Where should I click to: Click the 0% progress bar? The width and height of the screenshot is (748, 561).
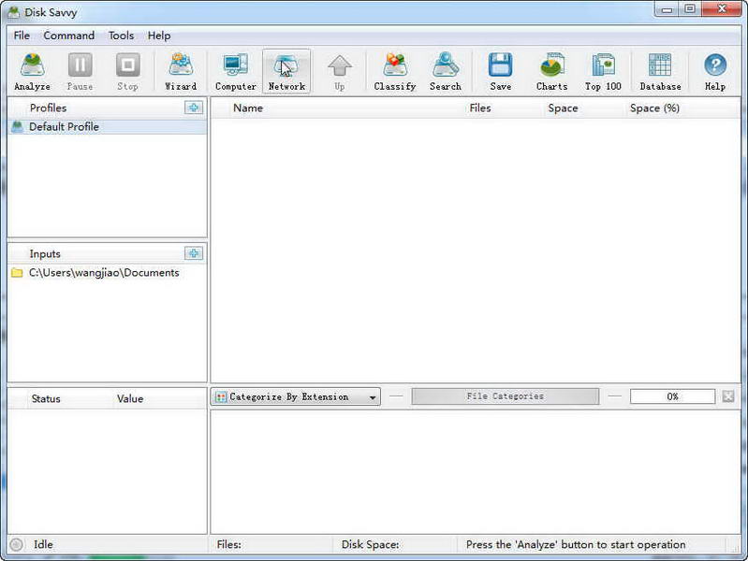[x=672, y=396]
